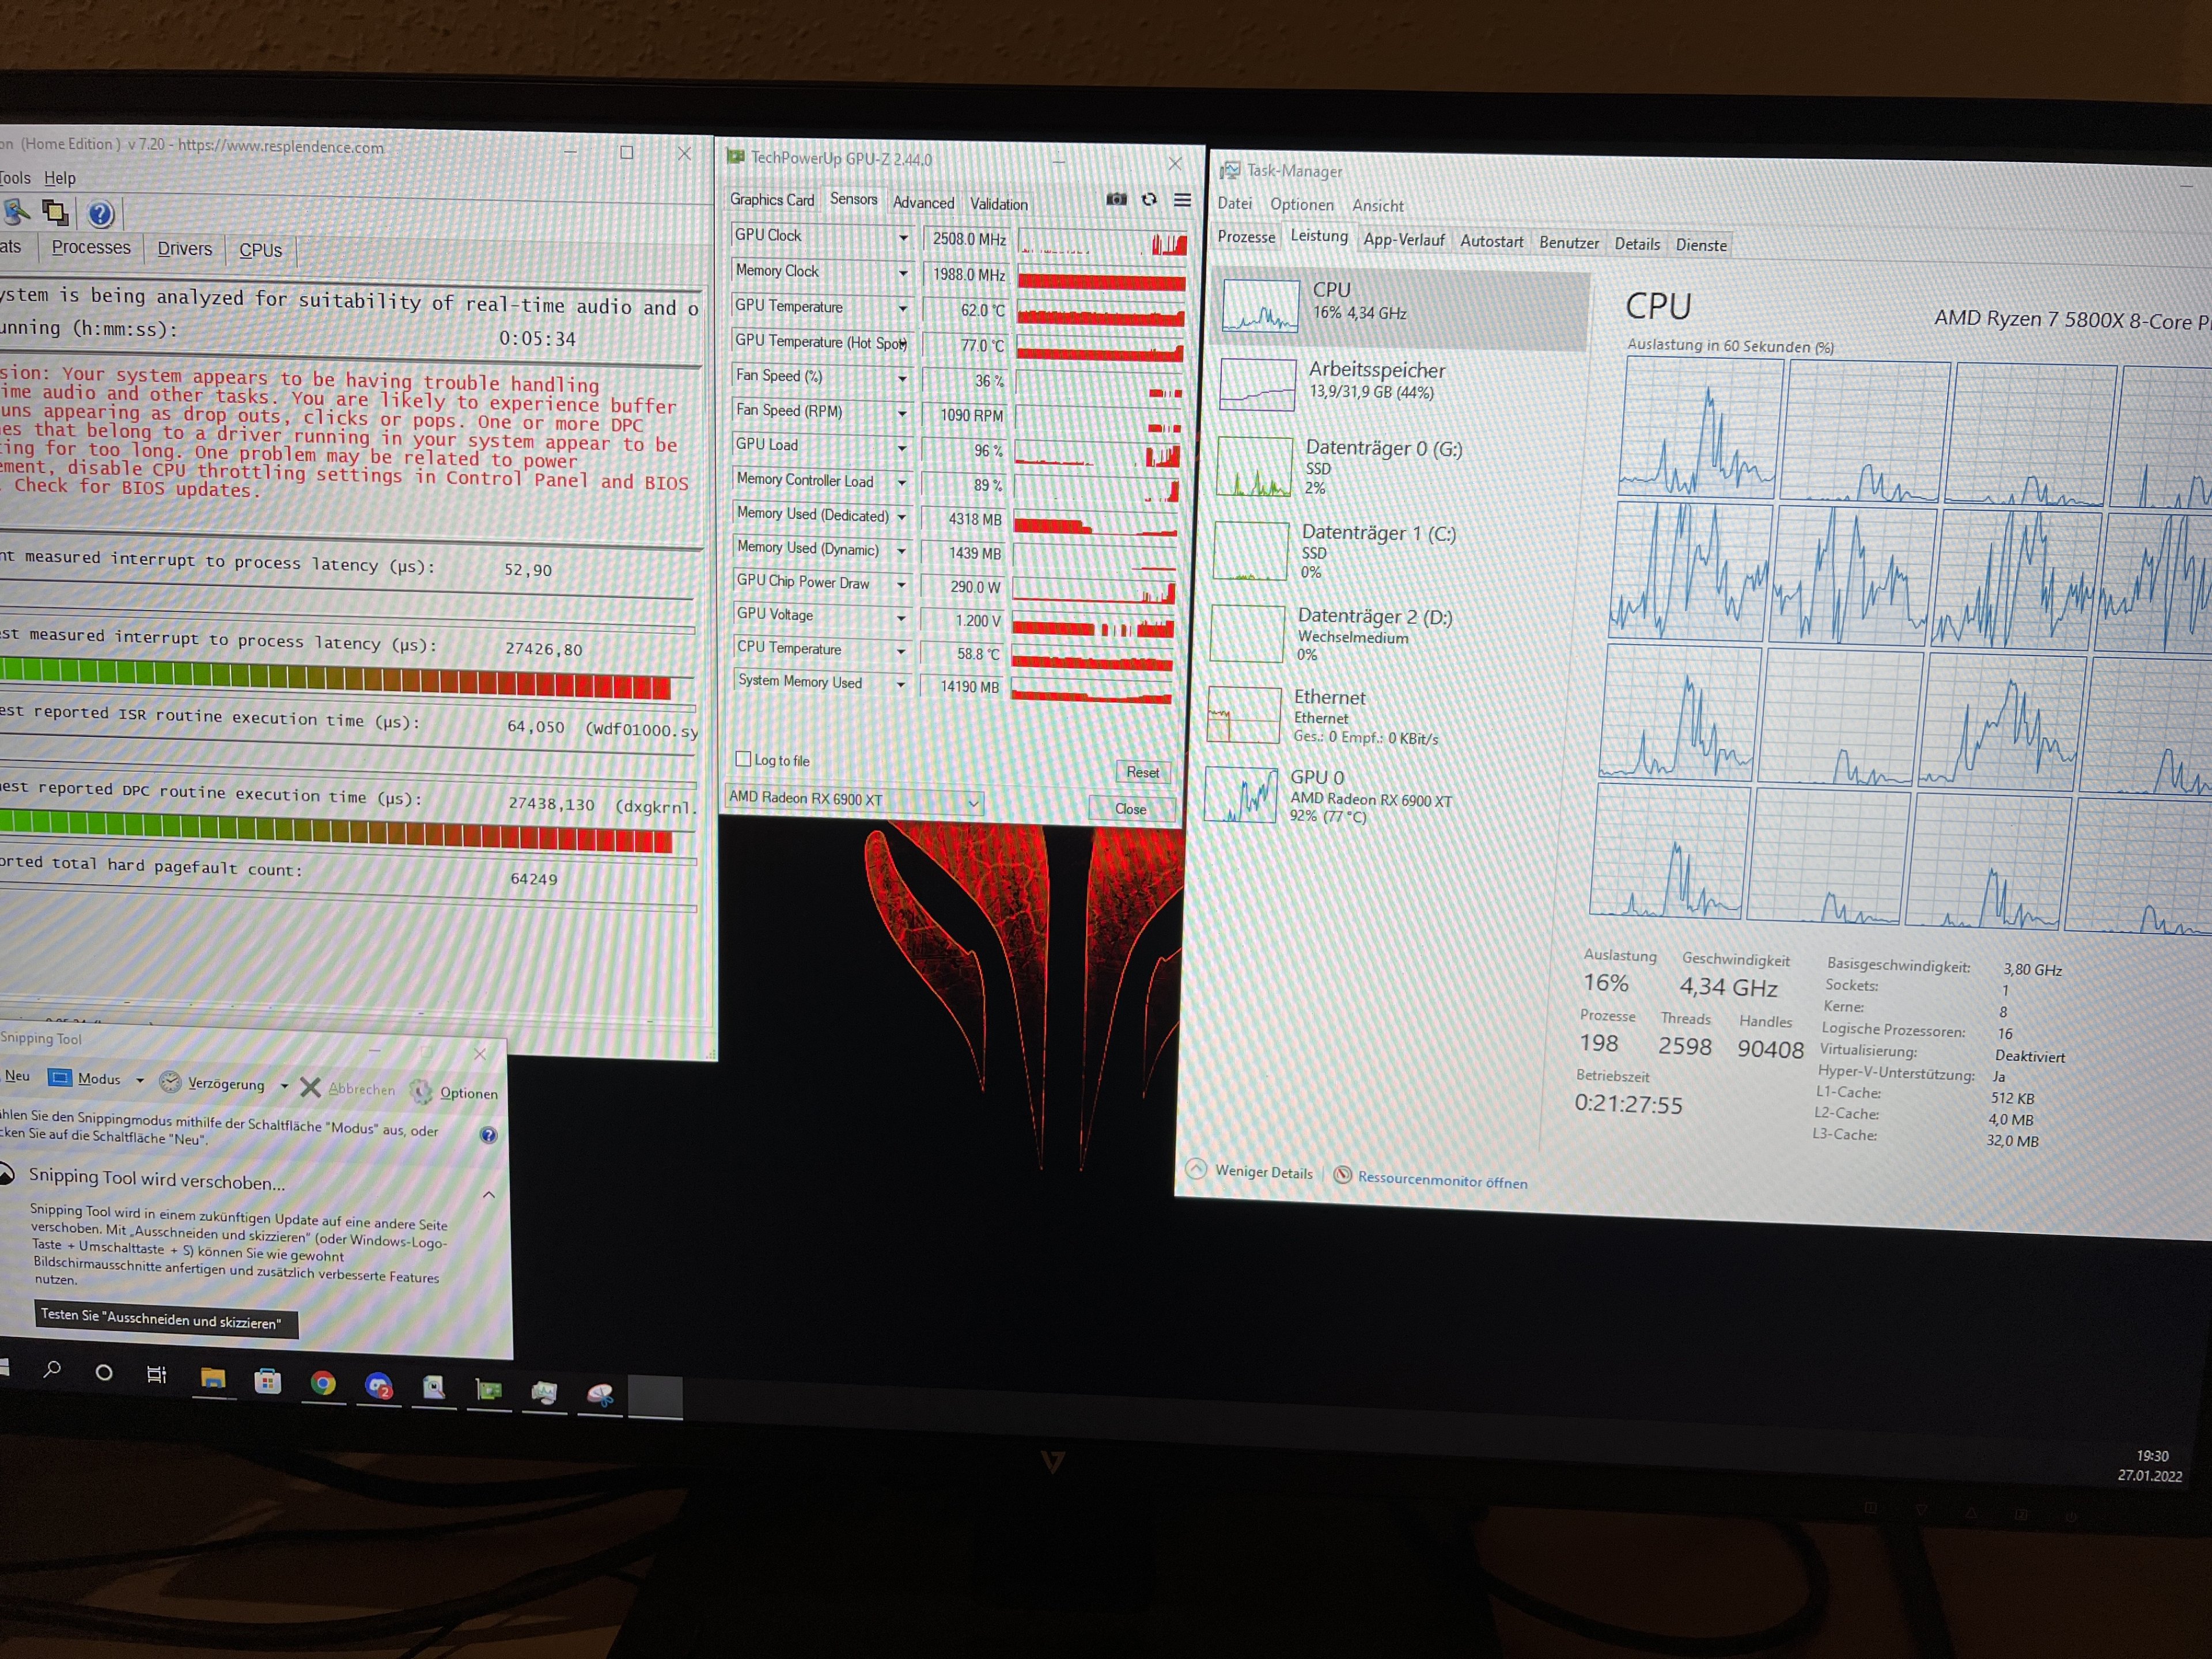
Task: Click the GPU-Z refresh icon
Action: coord(1149,200)
